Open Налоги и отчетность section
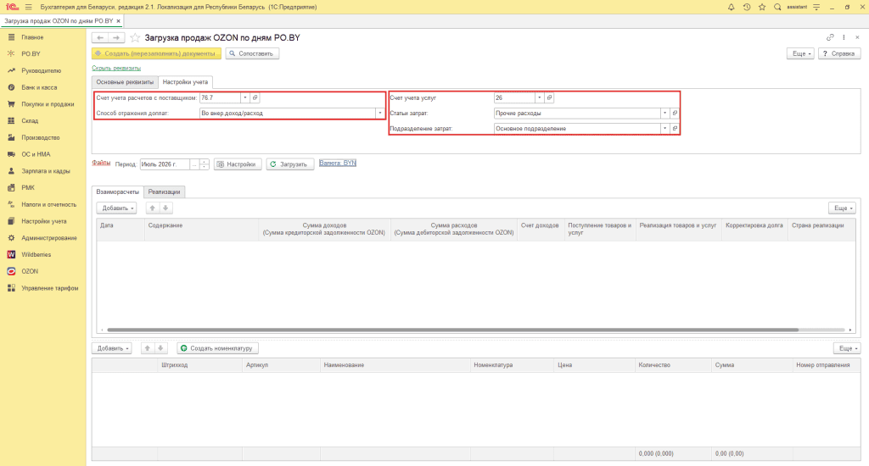869x466 pixels. [x=48, y=204]
